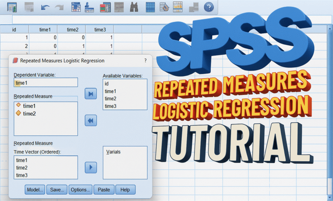Viewport: 333px width, 201px height.
Task: Click the time3 column header
Action: (100, 30)
